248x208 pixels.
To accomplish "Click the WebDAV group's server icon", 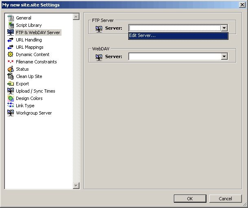I will click(99, 58).
